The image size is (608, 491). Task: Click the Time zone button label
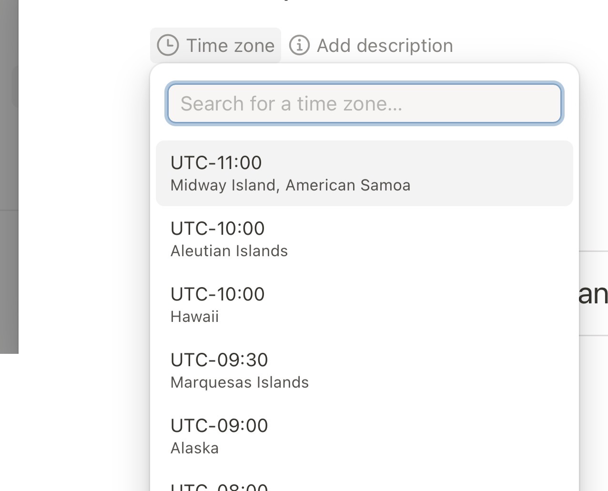[x=230, y=46]
